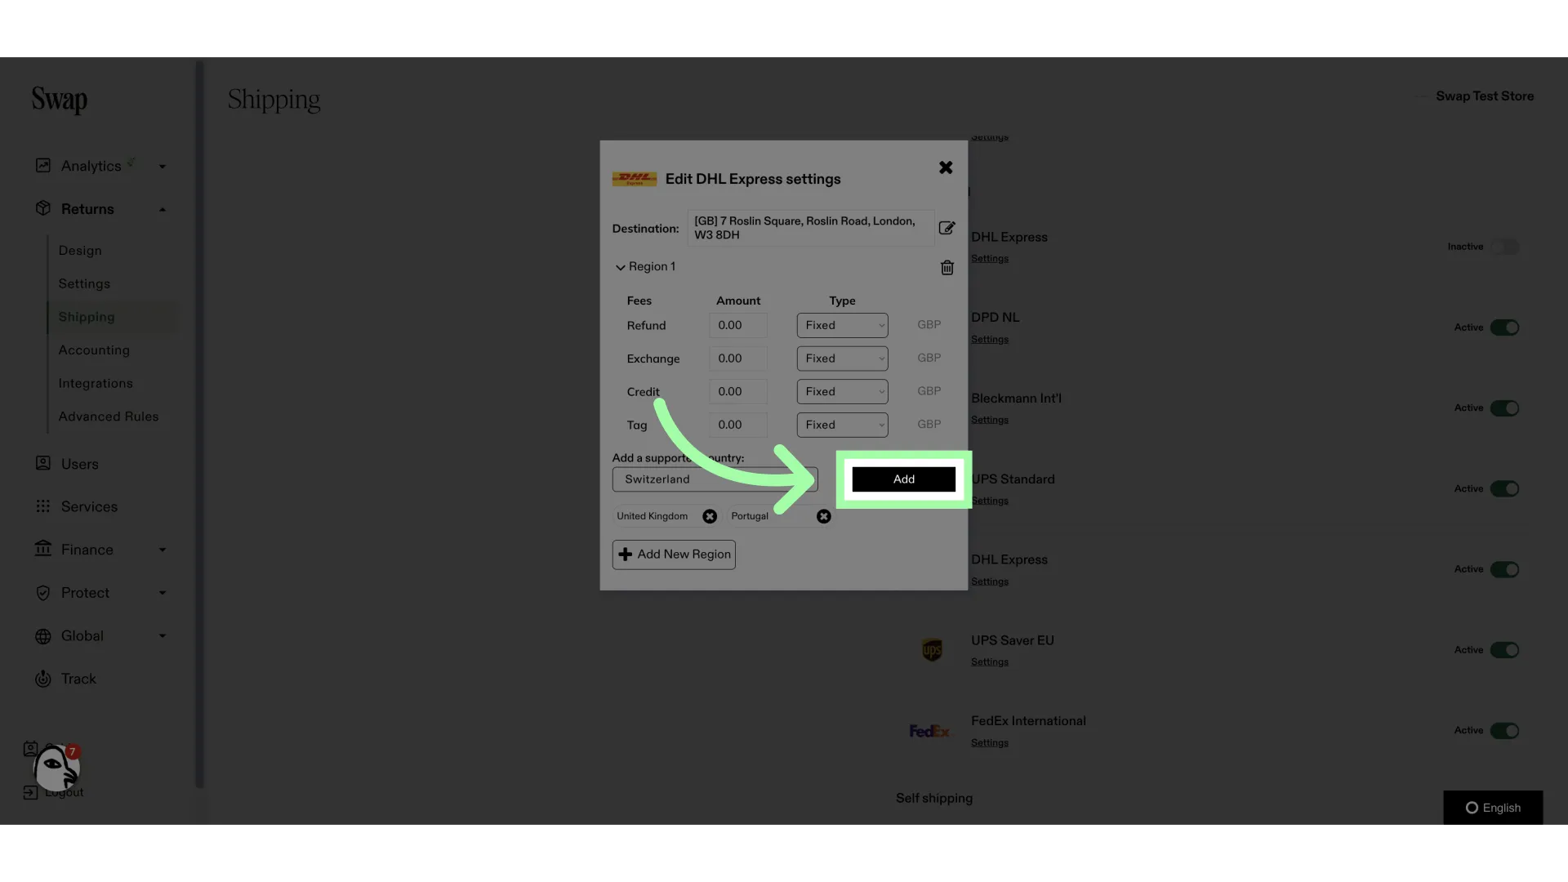Collapse the Region 1 section
Viewport: 1568px width, 882px height.
click(x=620, y=267)
